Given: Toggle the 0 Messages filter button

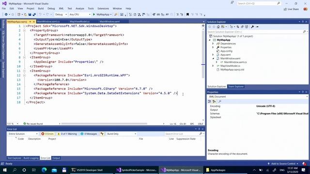Looking at the screenshot, I should tap(89, 134).
